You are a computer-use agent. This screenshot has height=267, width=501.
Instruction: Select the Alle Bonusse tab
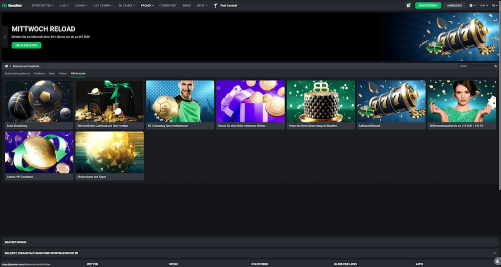click(78, 73)
